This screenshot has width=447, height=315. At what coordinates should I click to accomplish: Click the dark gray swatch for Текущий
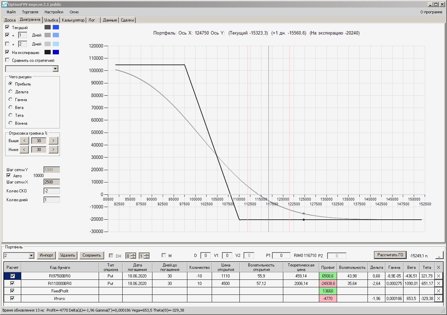pos(48,27)
